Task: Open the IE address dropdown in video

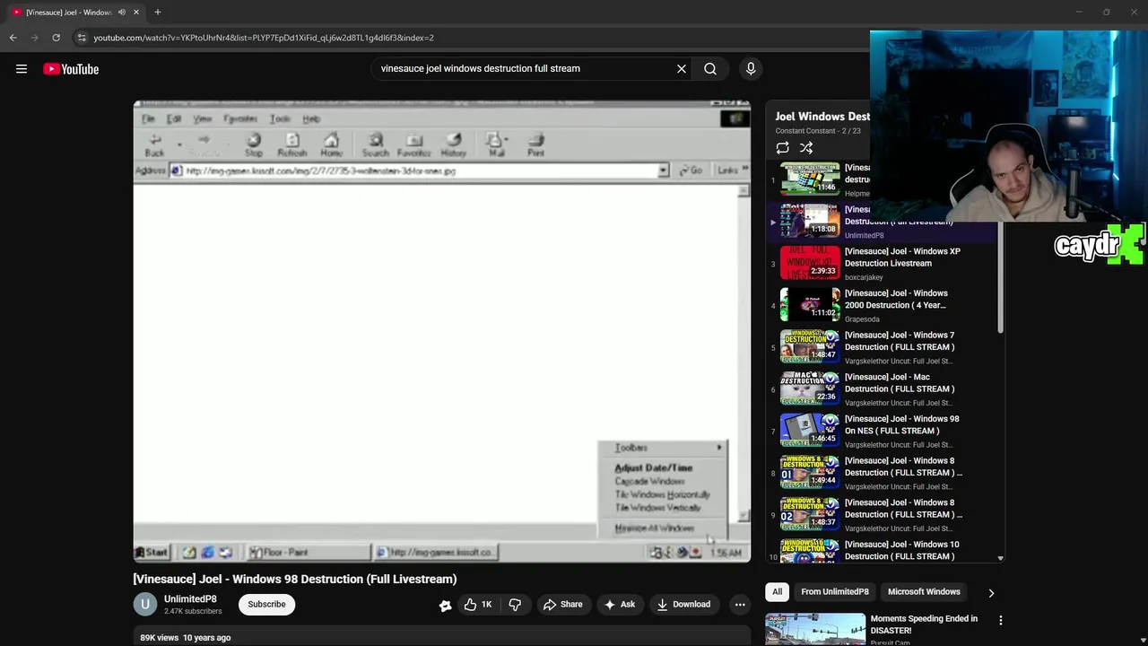Action: 663,170
